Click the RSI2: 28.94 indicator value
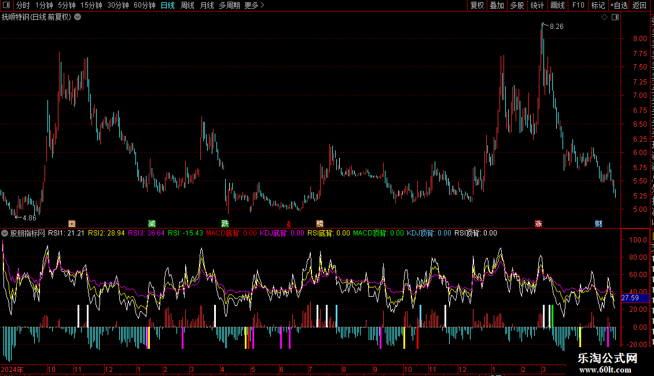The image size is (654, 376). (106, 233)
